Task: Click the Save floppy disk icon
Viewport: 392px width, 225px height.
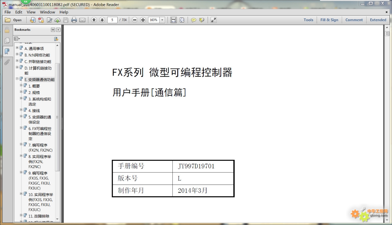Action: click(x=66, y=20)
